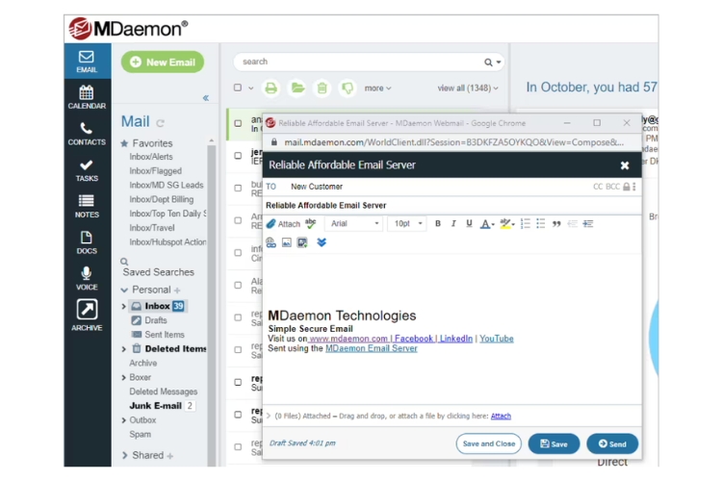Open the select-all dropdown arrow
Viewport: 722px width, 481px height.
251,88
